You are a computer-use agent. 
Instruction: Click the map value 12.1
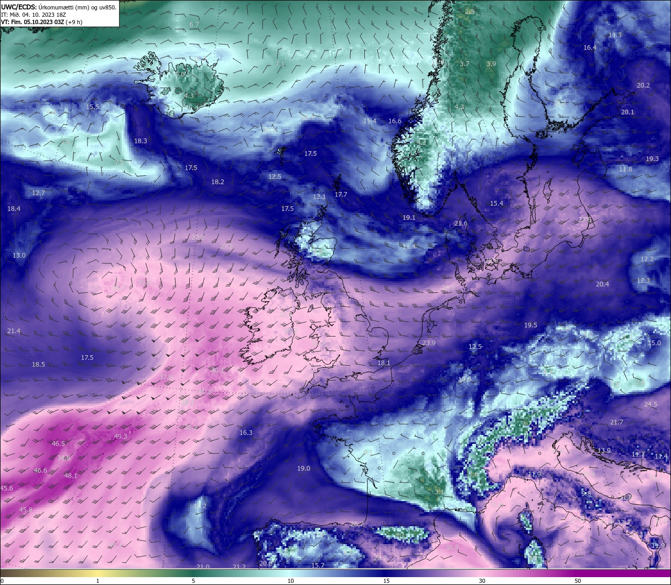tap(319, 197)
